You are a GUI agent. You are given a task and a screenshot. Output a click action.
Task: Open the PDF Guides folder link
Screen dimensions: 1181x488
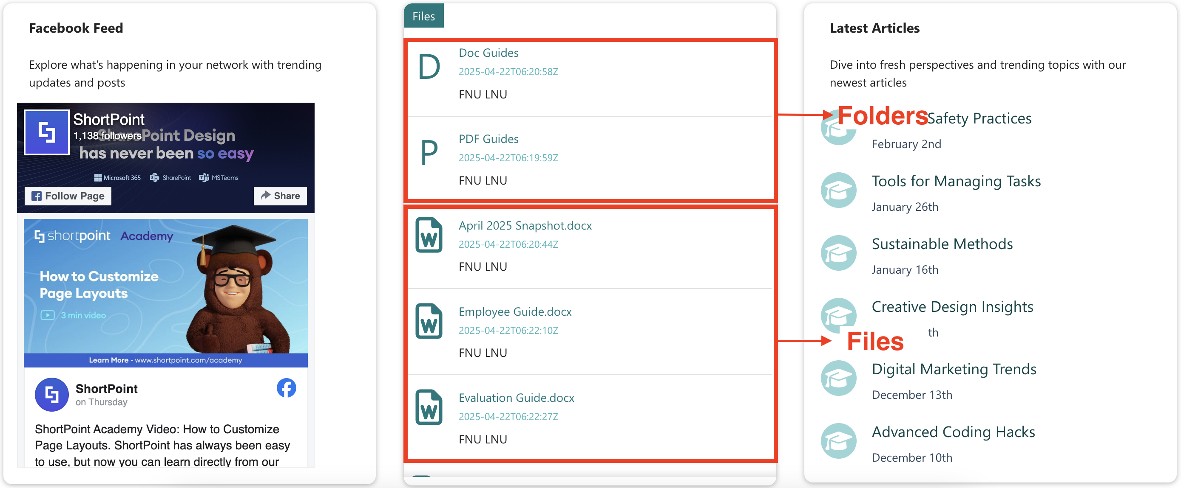(x=488, y=139)
